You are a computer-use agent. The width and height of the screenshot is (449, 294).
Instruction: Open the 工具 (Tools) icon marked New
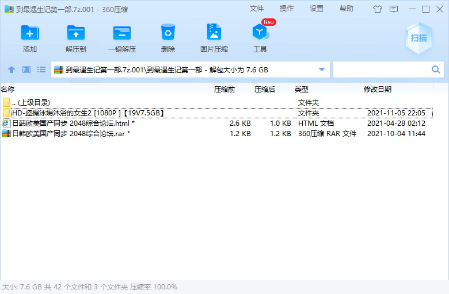(260, 33)
